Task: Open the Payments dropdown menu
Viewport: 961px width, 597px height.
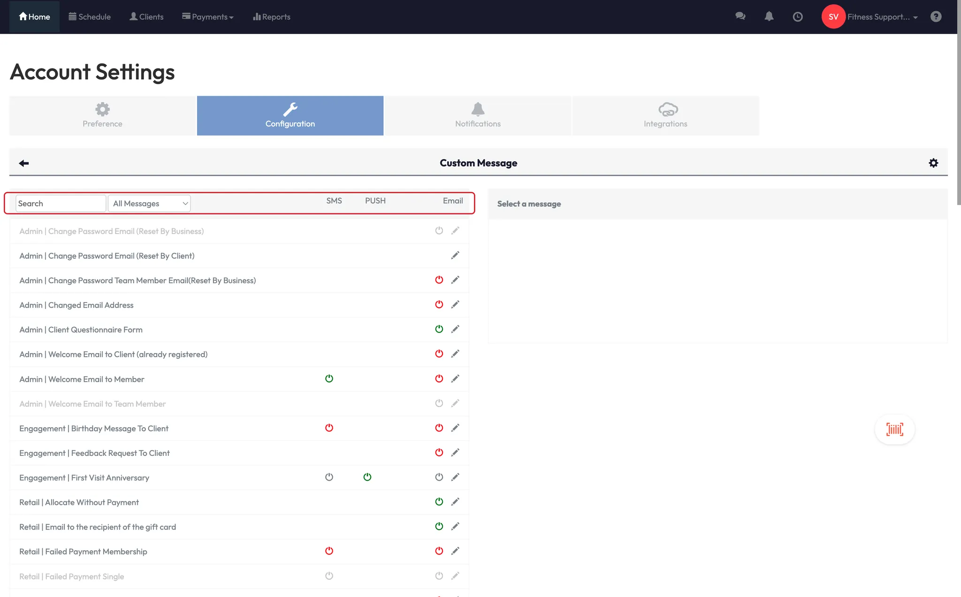Action: coord(208,17)
